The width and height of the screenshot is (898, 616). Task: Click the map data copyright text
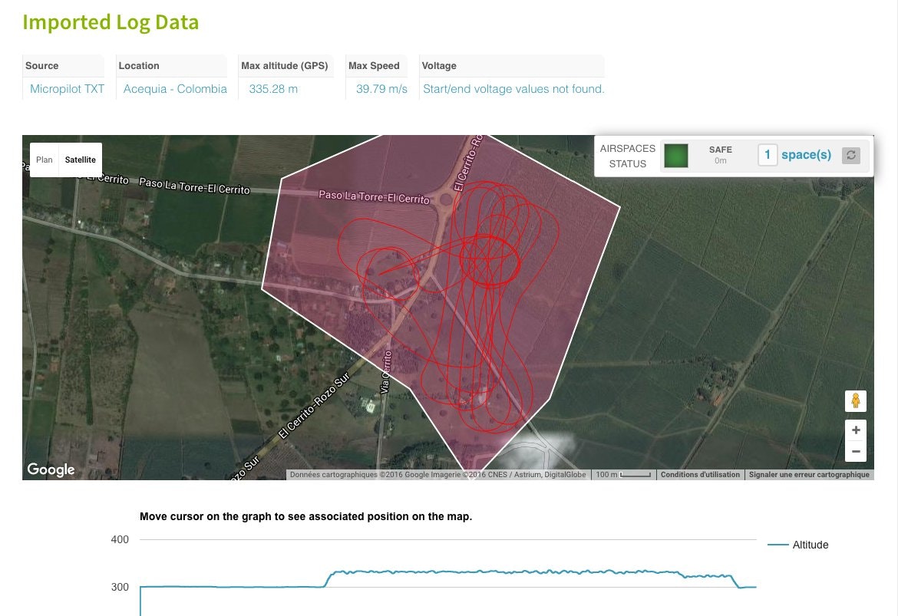(x=437, y=475)
